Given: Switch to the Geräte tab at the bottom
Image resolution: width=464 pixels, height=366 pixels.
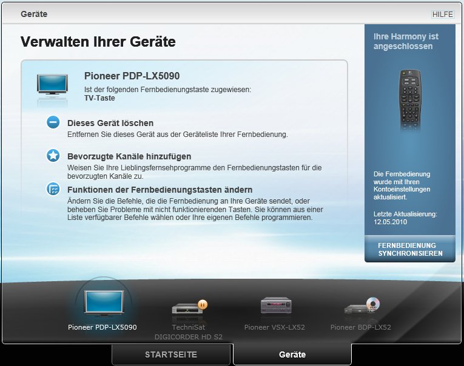Looking at the screenshot, I should (292, 354).
